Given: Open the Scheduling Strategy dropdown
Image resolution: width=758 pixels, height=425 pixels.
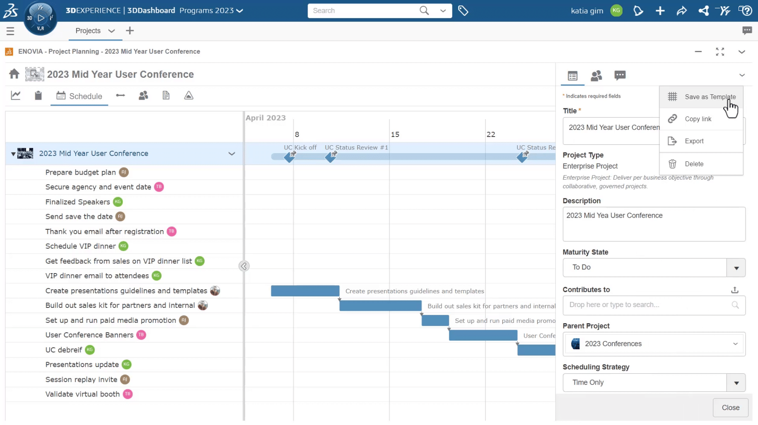Looking at the screenshot, I should tap(736, 383).
